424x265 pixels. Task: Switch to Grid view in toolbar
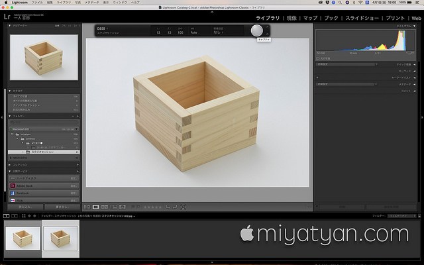point(87,207)
